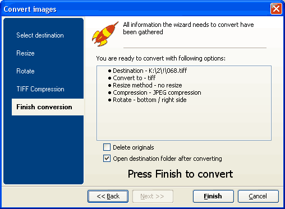The height and width of the screenshot is (209, 285).
Task: Click Finish to start conversion
Action: coord(213,196)
